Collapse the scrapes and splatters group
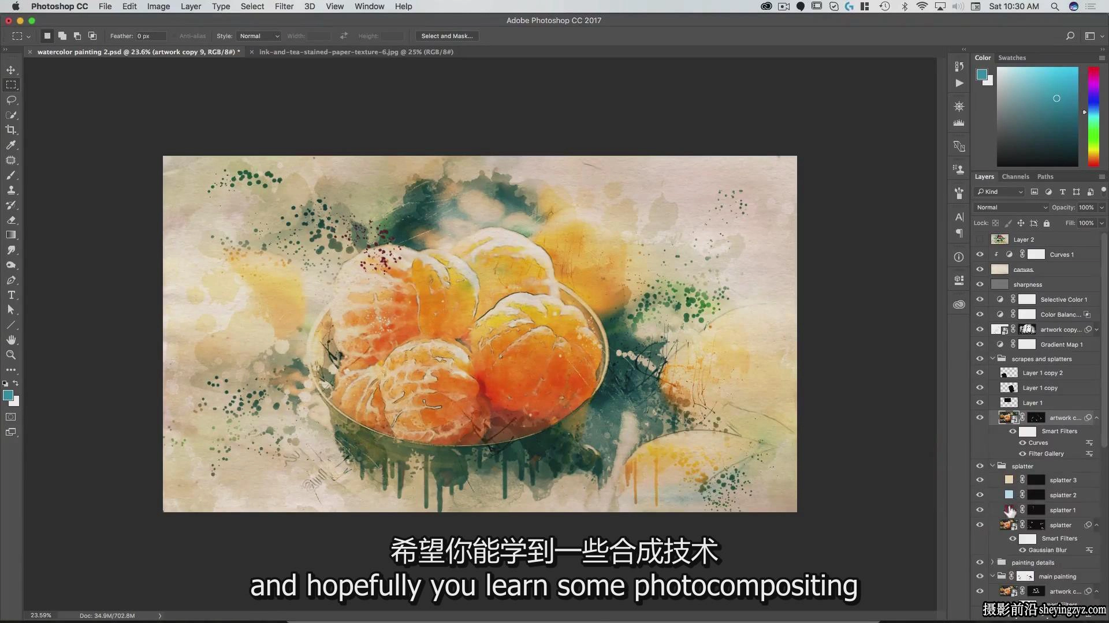 pos(993,359)
